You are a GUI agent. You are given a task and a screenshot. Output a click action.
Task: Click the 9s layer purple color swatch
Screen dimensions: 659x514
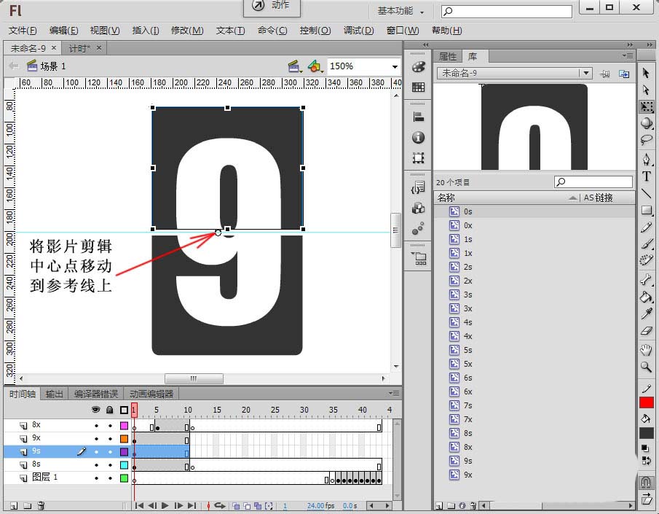point(124,452)
